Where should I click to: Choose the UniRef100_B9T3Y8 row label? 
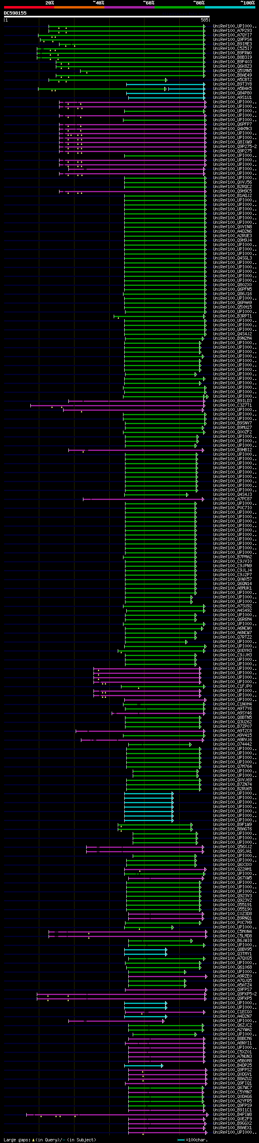coord(232,84)
